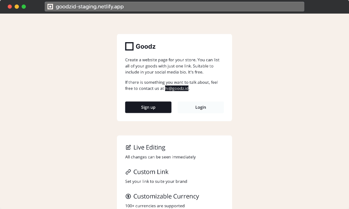Click the Goodz square logo icon
This screenshot has width=349, height=209.
click(129, 46)
